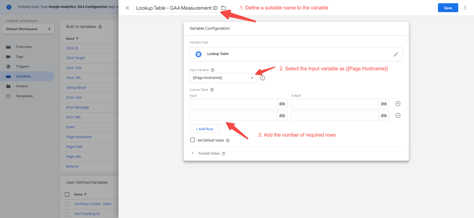Open Input Variable help question mark
Image resolution: width=474 pixels, height=218 pixels.
click(x=212, y=70)
